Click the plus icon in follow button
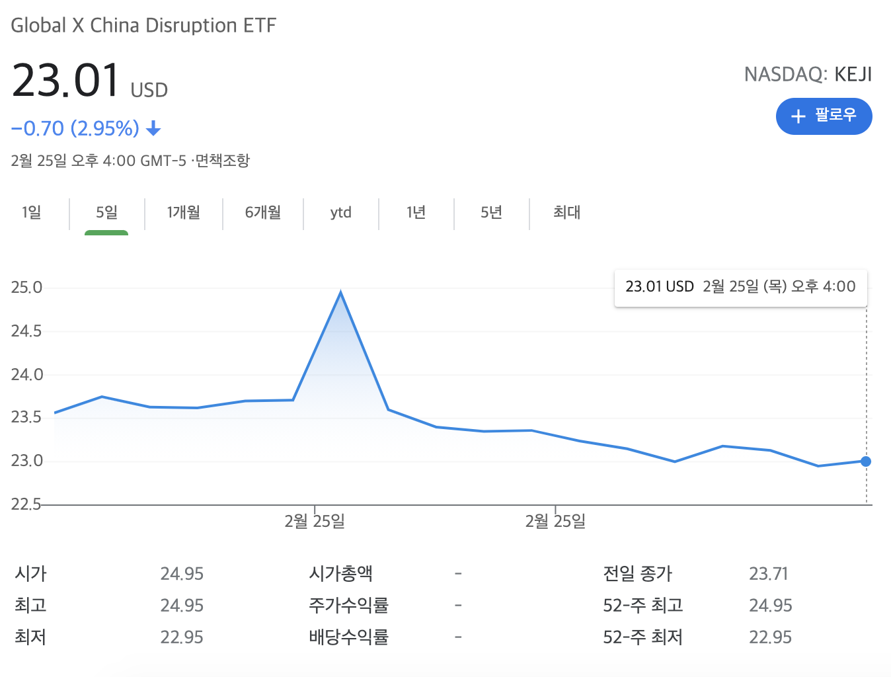This screenshot has width=891, height=677. pos(798,116)
